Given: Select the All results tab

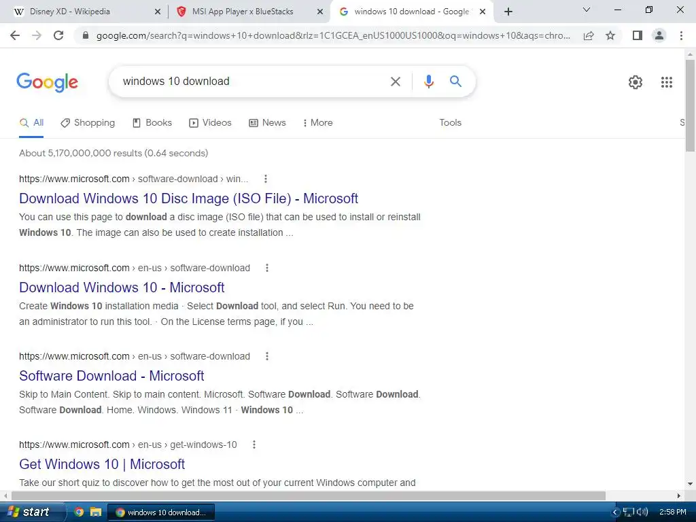Looking at the screenshot, I should [31, 122].
